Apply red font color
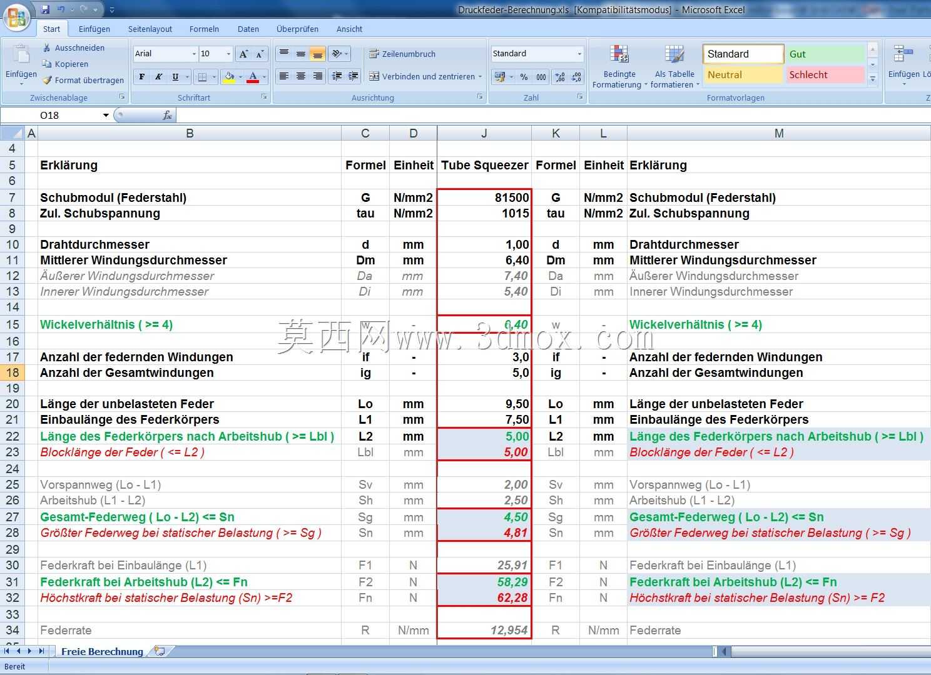 [x=253, y=76]
